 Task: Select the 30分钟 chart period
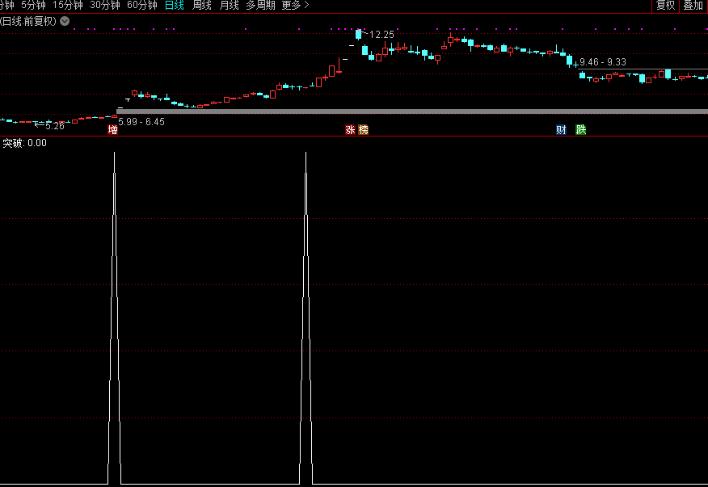(x=105, y=6)
